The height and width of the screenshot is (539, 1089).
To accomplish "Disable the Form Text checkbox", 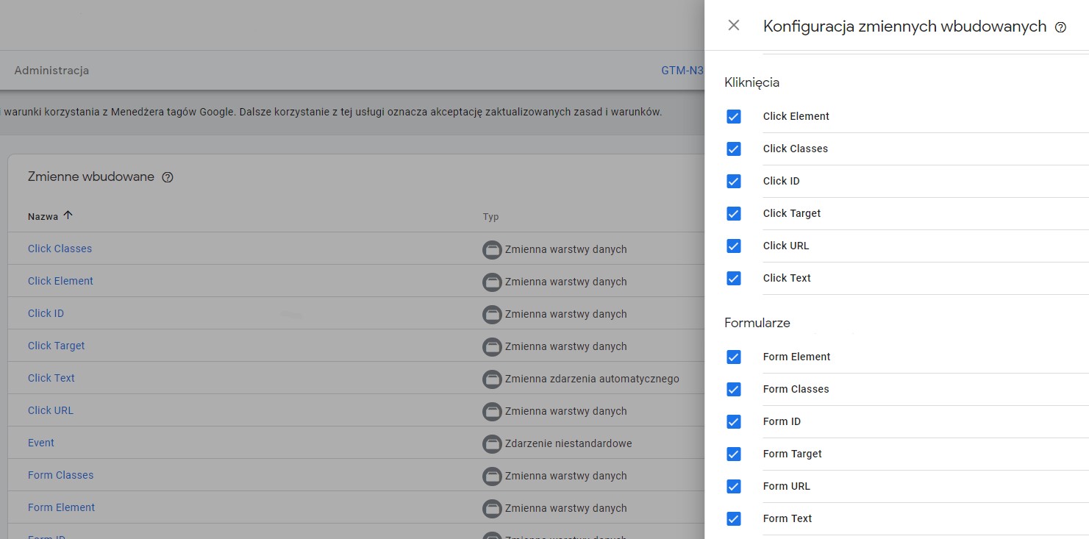I will [x=733, y=518].
